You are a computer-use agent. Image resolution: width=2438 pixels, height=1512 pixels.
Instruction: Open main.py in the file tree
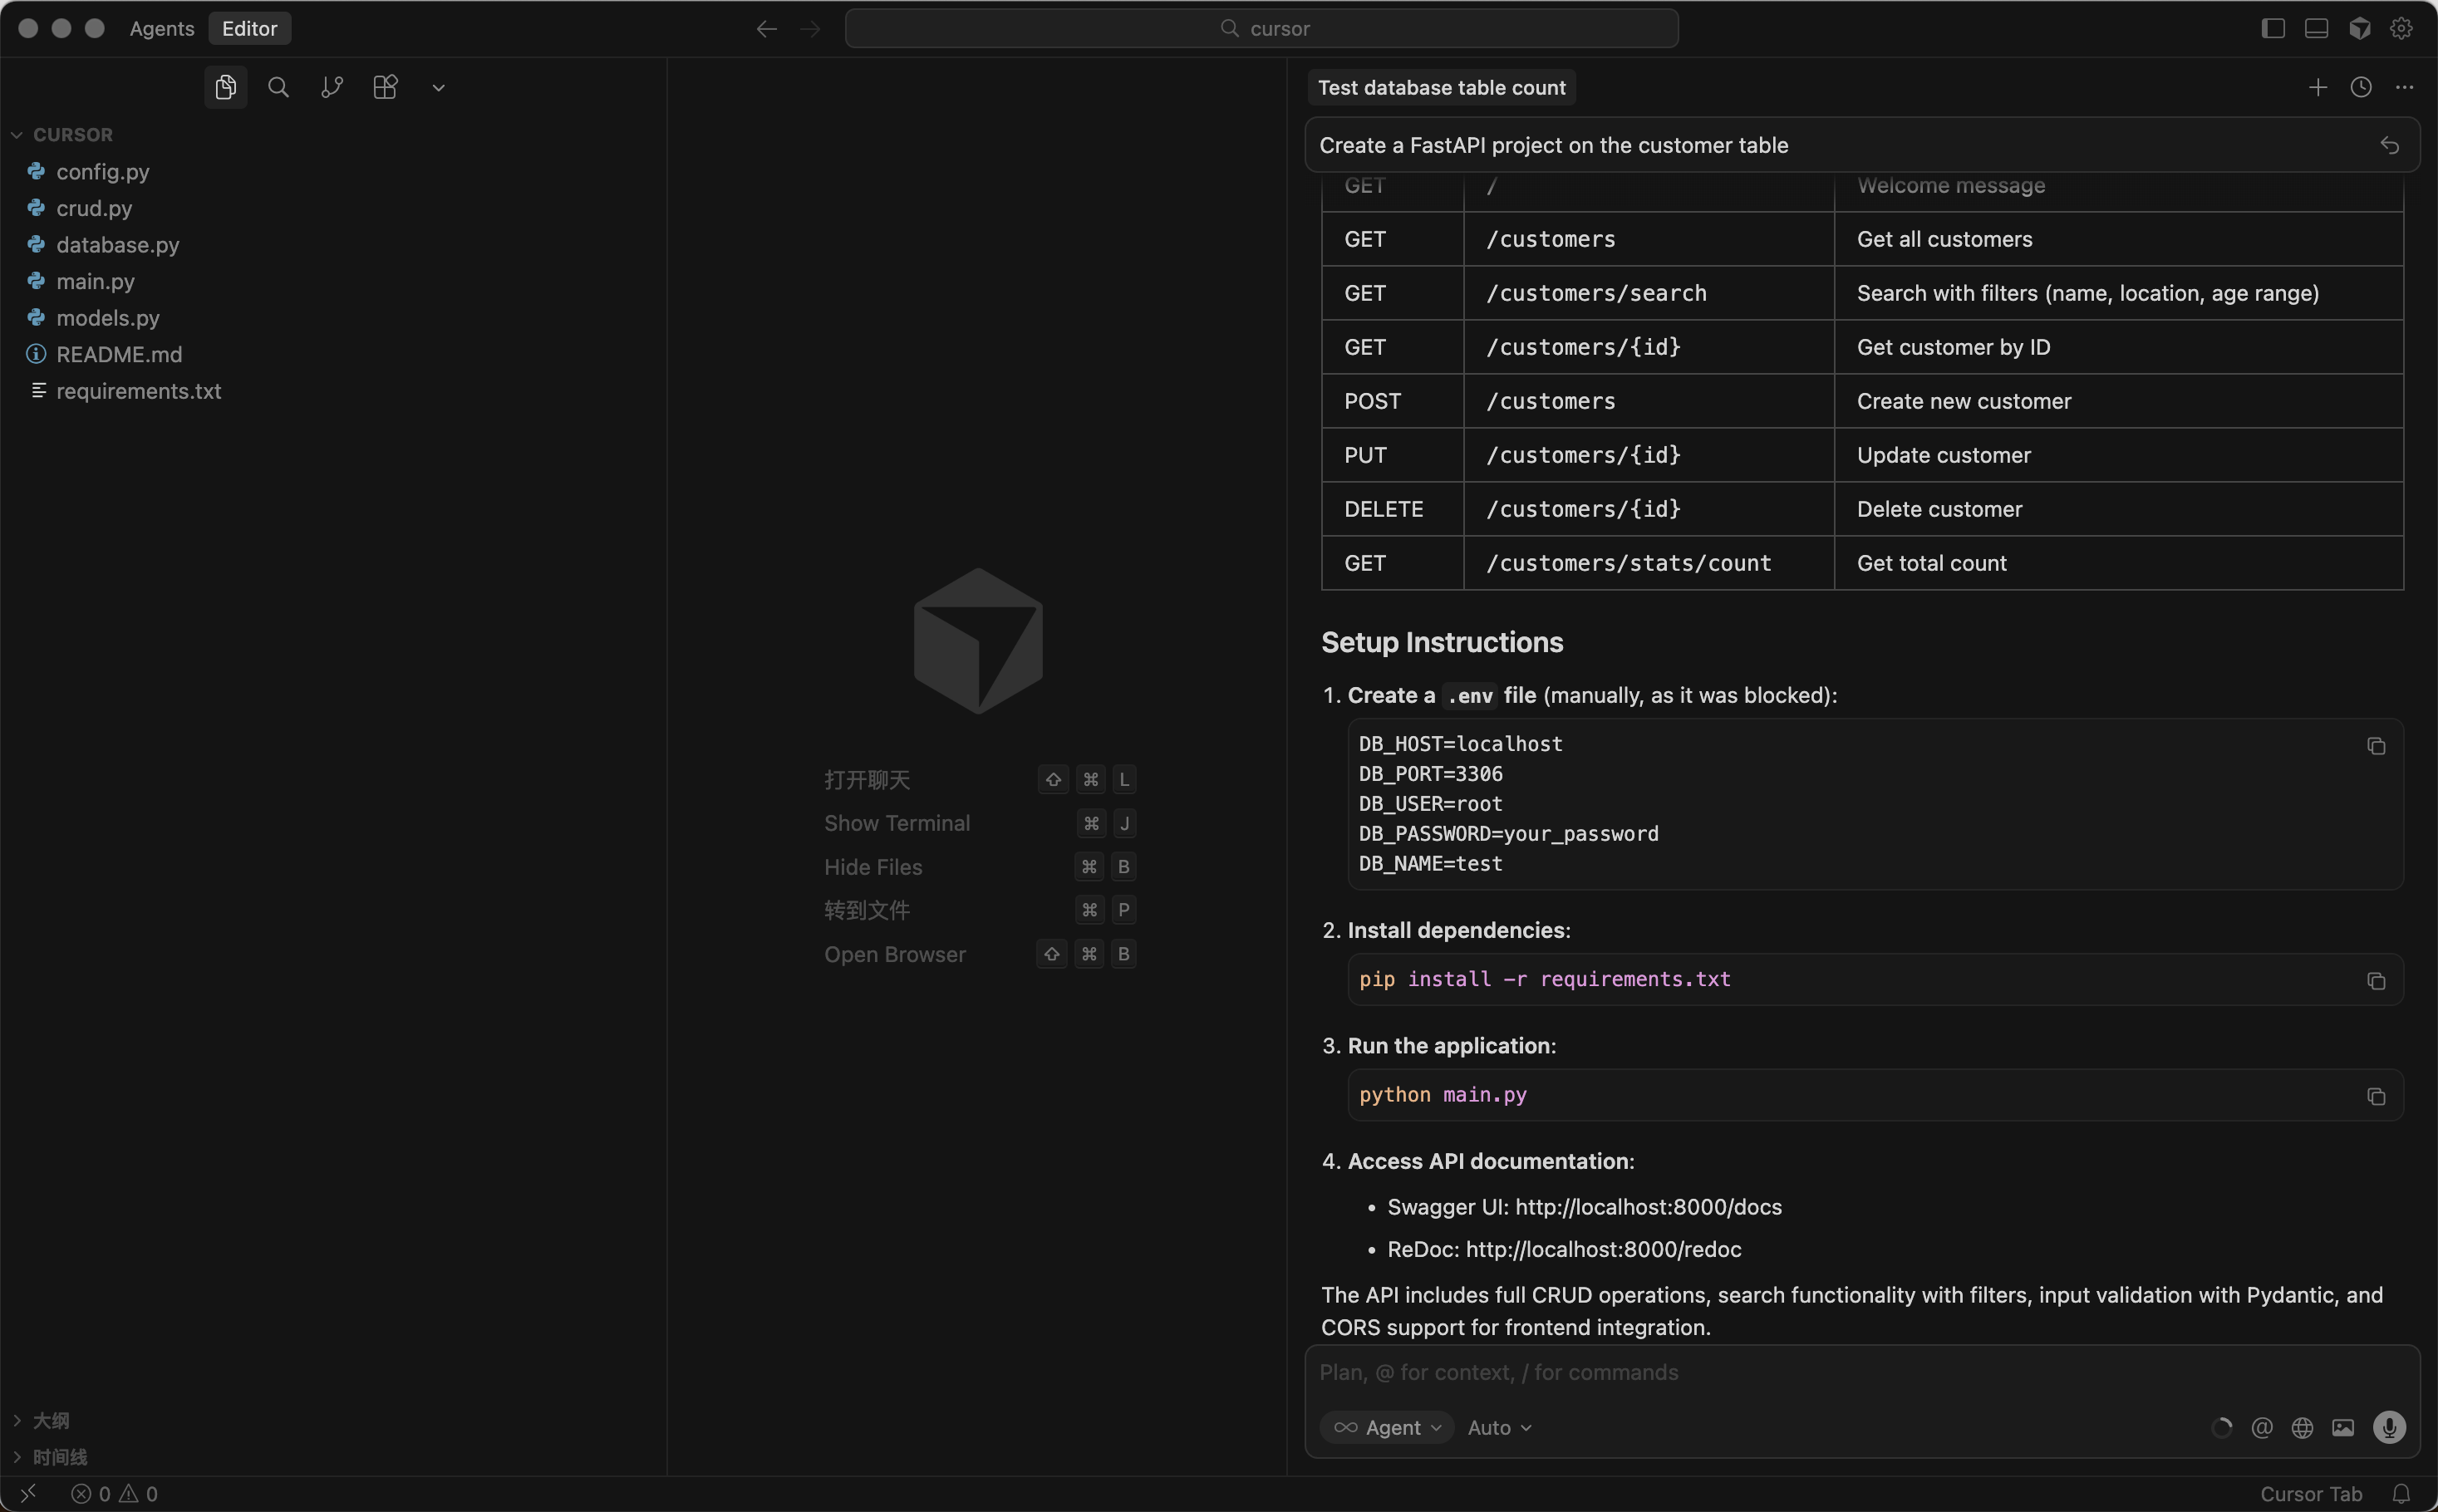click(95, 282)
